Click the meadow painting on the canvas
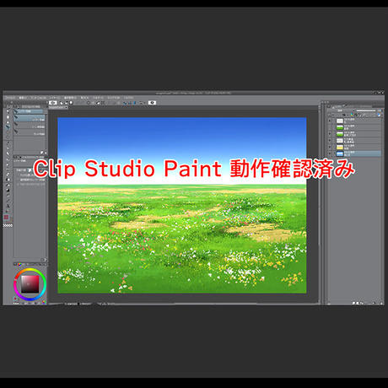 (x=182, y=205)
